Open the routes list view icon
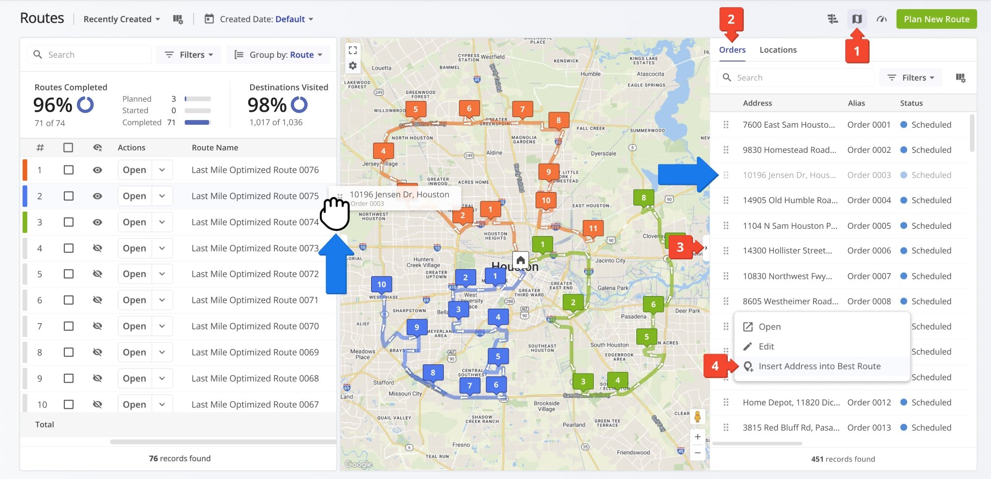The height and width of the screenshot is (479, 991). 832,19
